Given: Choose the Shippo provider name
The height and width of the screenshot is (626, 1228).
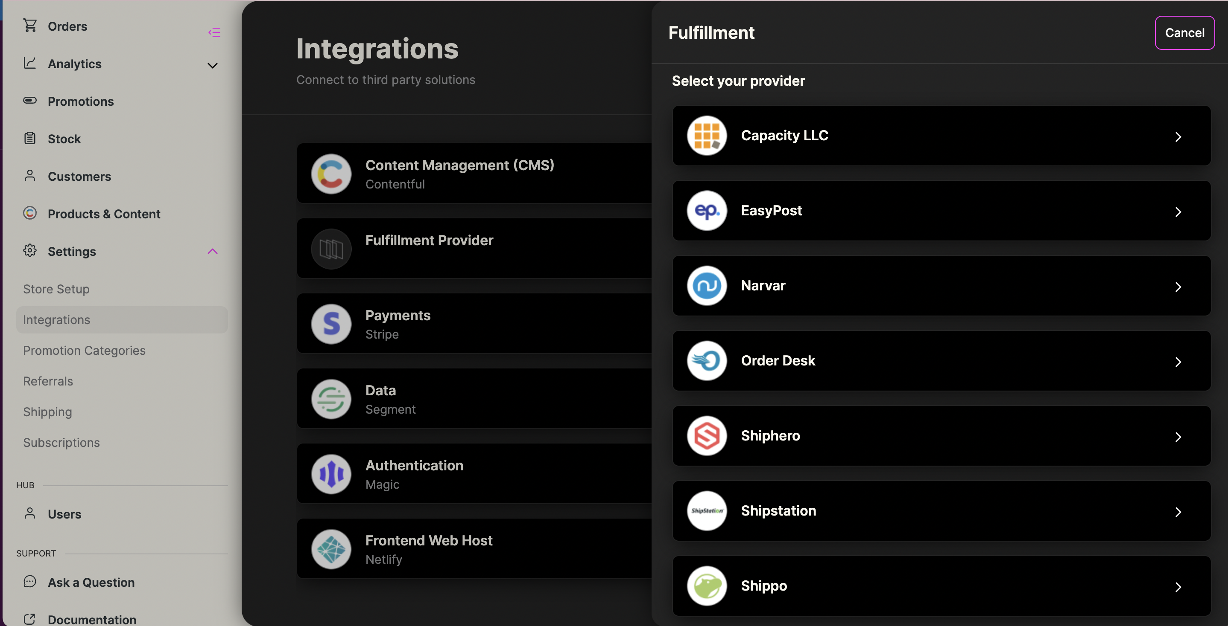Looking at the screenshot, I should tap(764, 586).
